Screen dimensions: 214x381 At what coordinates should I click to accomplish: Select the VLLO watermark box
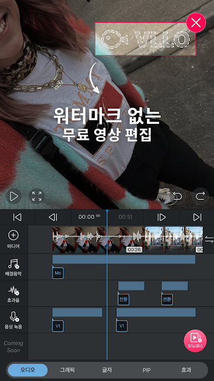click(x=145, y=39)
